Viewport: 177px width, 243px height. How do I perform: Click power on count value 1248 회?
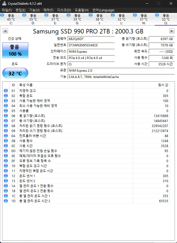162,58
